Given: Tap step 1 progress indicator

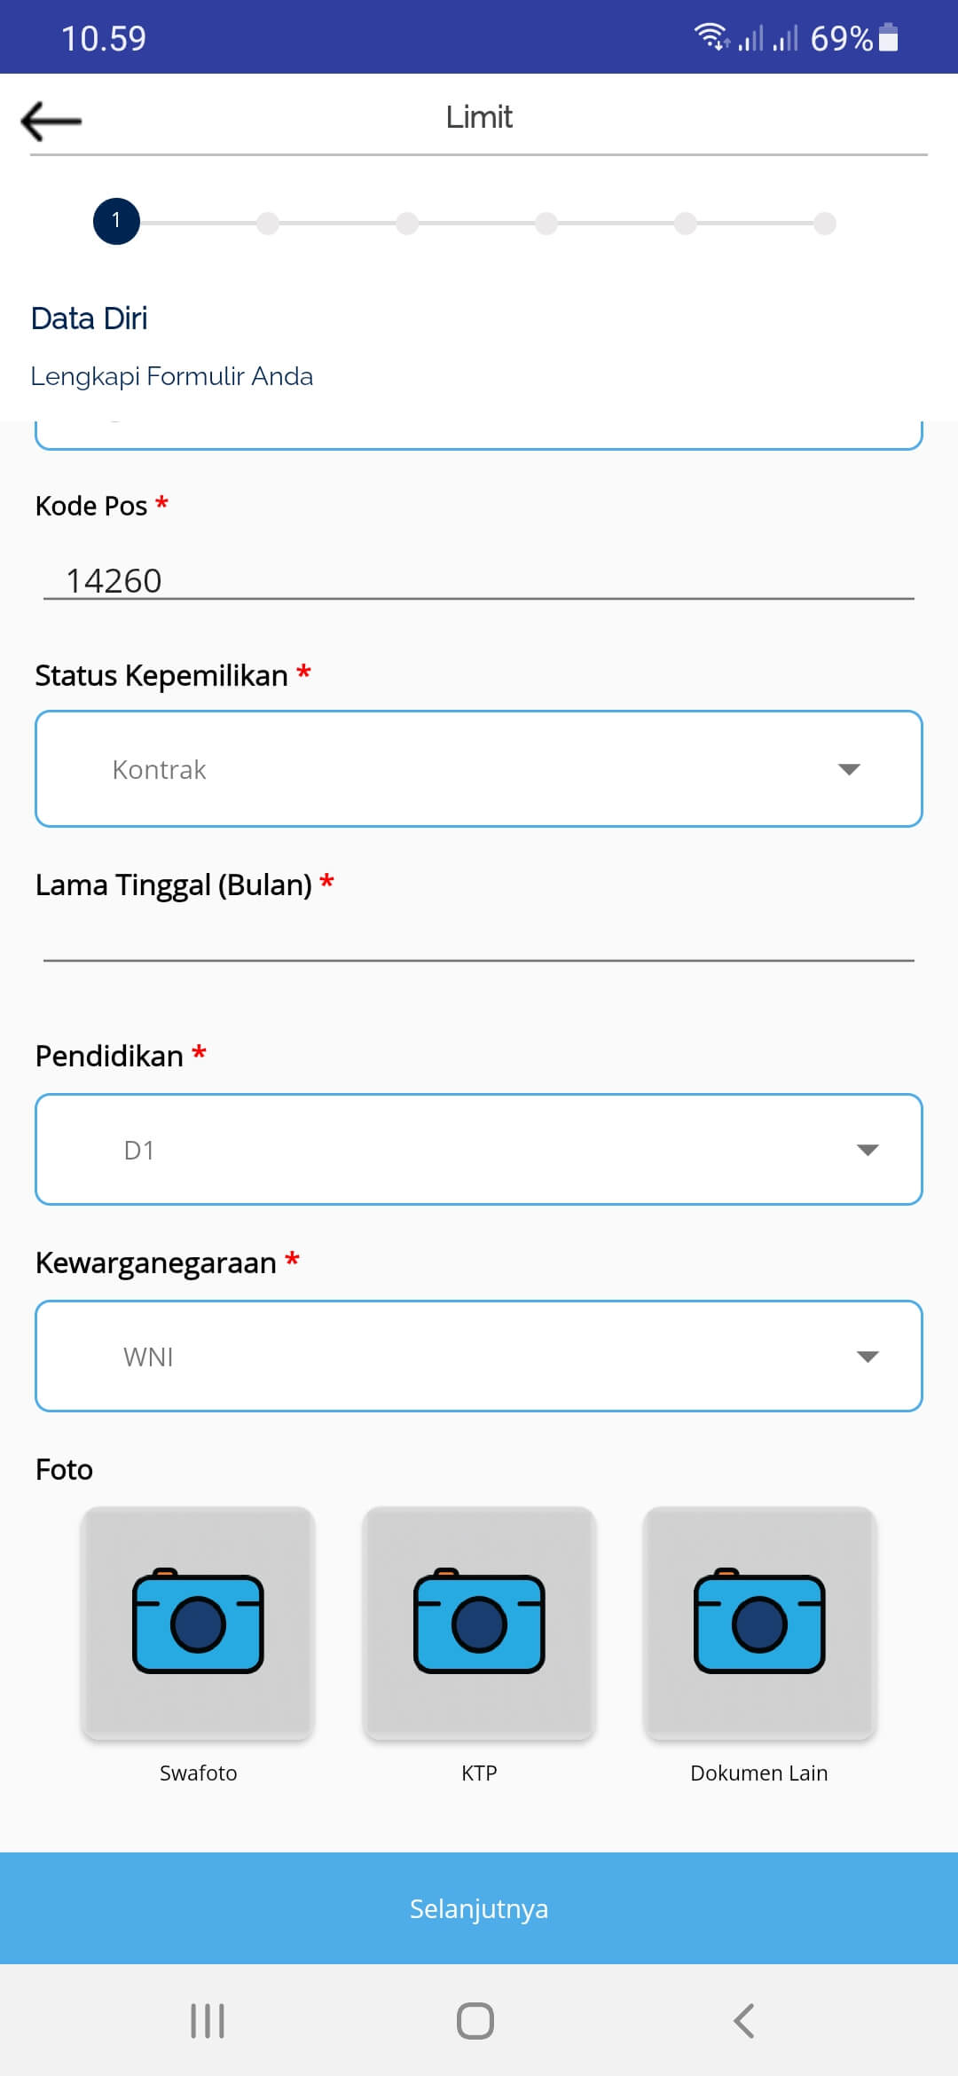Looking at the screenshot, I should pyautogui.click(x=116, y=221).
